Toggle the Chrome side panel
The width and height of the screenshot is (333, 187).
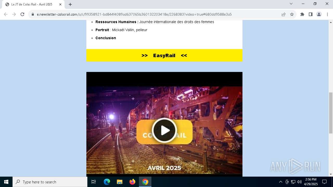click(x=311, y=14)
